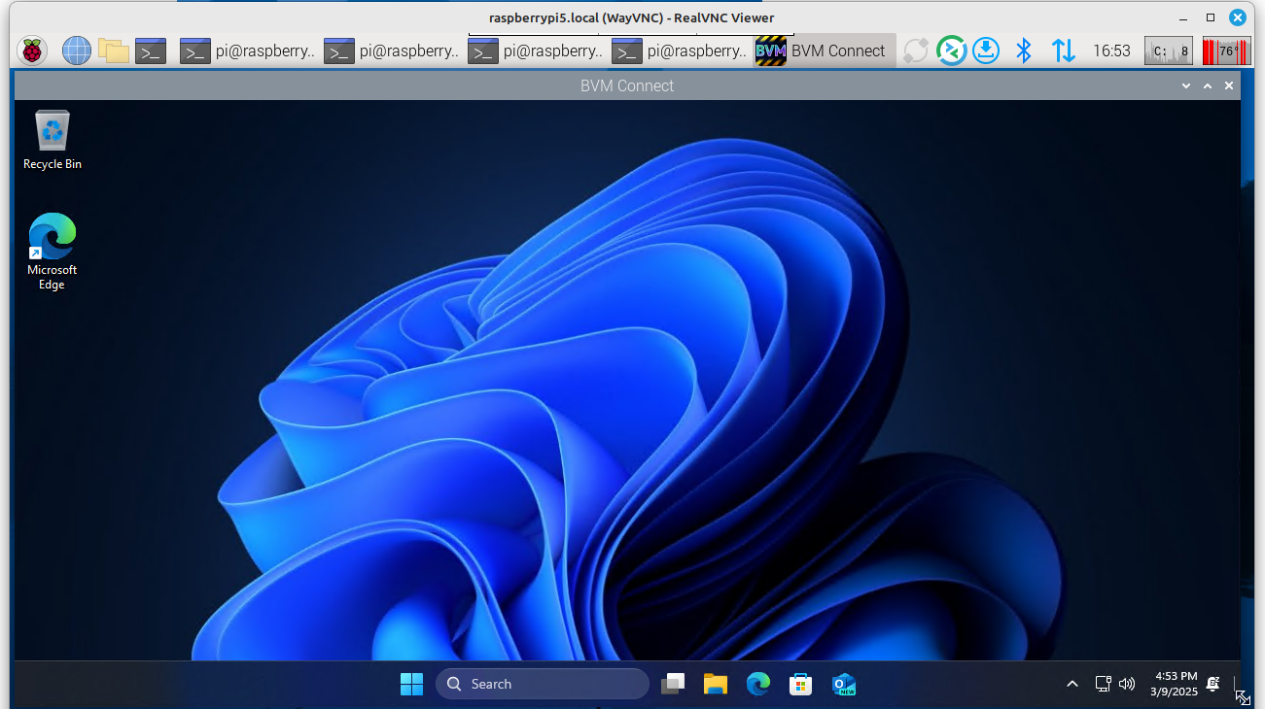This screenshot has height=709, width=1265.
Task: Click the blue download updates tray icon
Action: [986, 51]
